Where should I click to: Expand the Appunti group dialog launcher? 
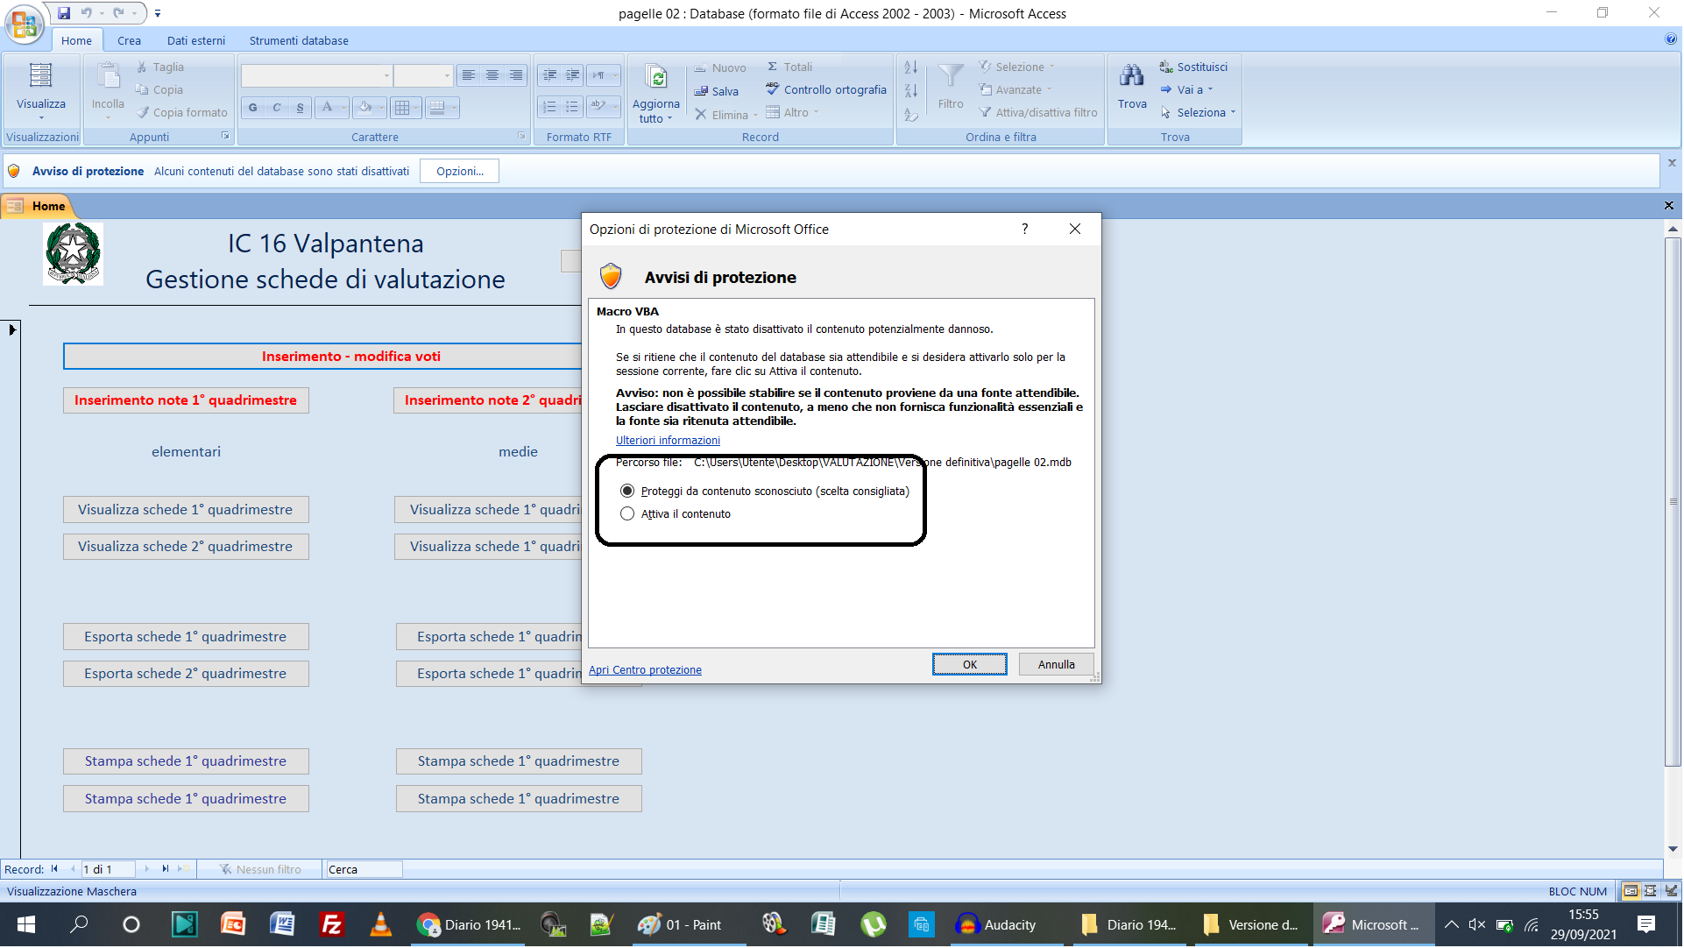click(x=225, y=136)
